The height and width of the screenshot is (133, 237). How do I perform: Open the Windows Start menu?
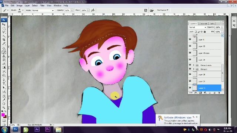(x=4, y=130)
